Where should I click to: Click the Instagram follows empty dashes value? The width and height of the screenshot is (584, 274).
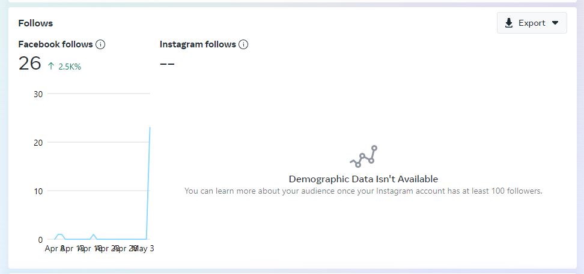[x=167, y=64]
